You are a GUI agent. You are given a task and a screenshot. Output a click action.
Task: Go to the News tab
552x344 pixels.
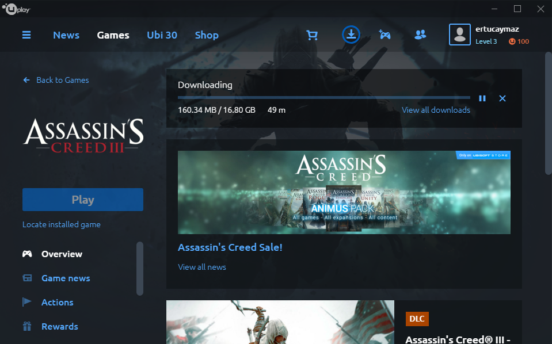(x=66, y=35)
